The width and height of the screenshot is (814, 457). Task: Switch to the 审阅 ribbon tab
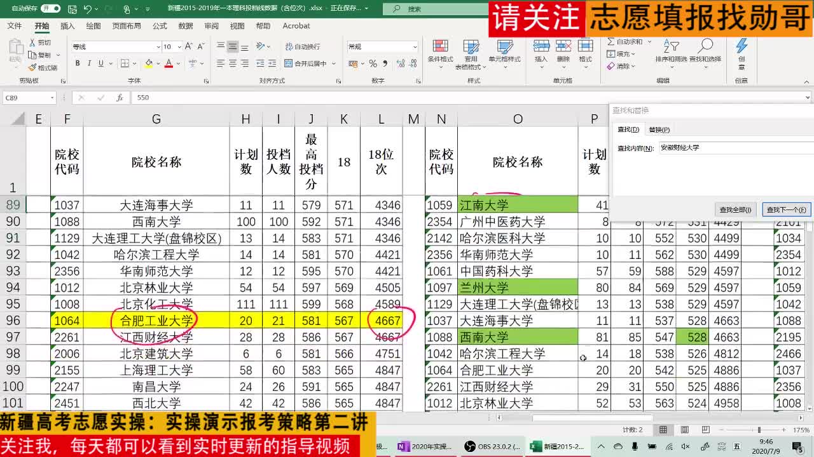(x=211, y=26)
